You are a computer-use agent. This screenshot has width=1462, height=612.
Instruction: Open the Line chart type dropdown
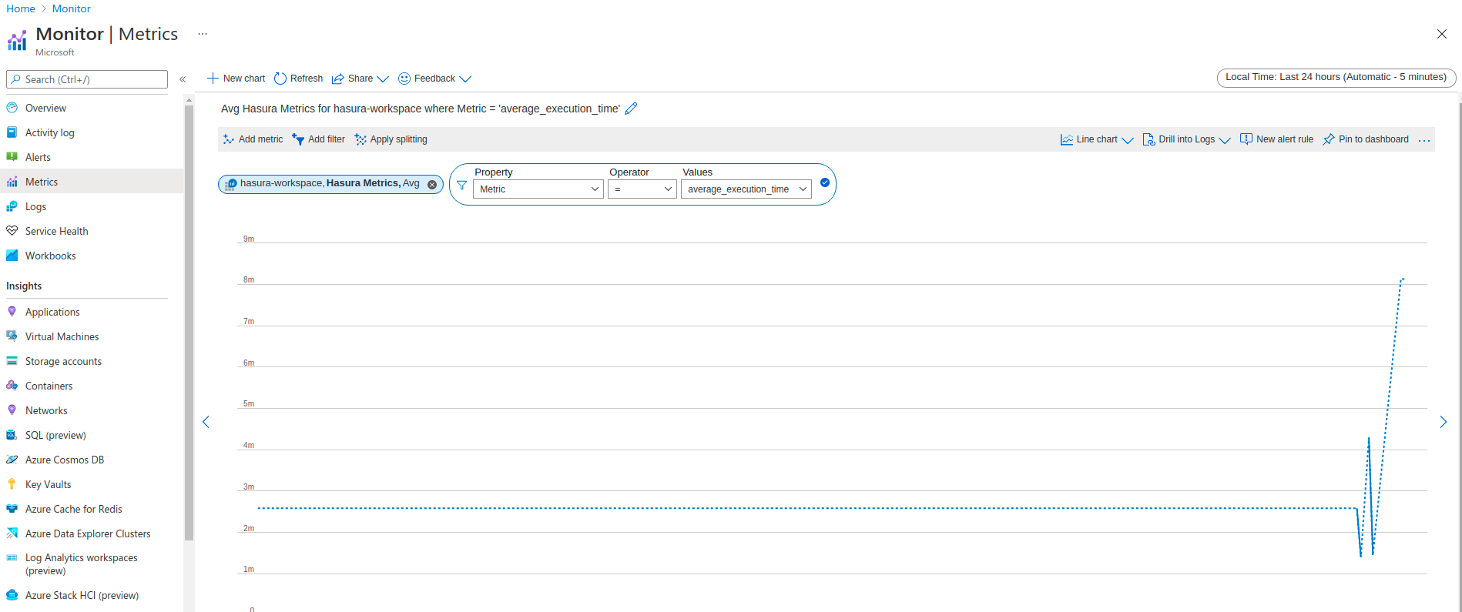tap(1097, 139)
